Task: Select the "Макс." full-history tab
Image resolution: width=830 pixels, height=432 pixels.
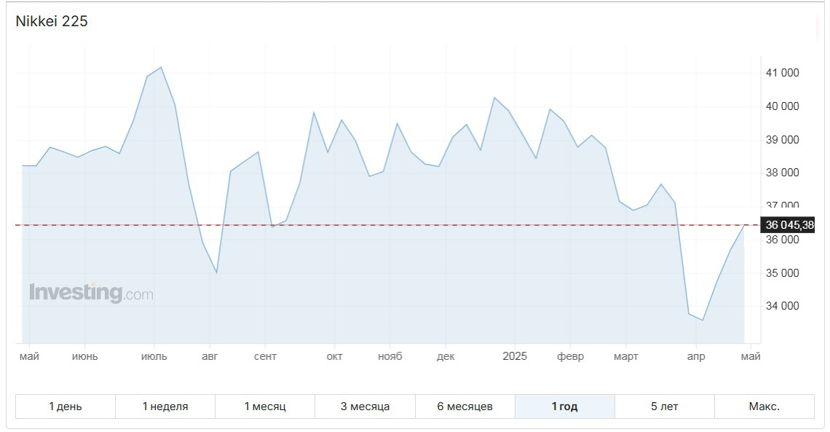Action: point(764,407)
